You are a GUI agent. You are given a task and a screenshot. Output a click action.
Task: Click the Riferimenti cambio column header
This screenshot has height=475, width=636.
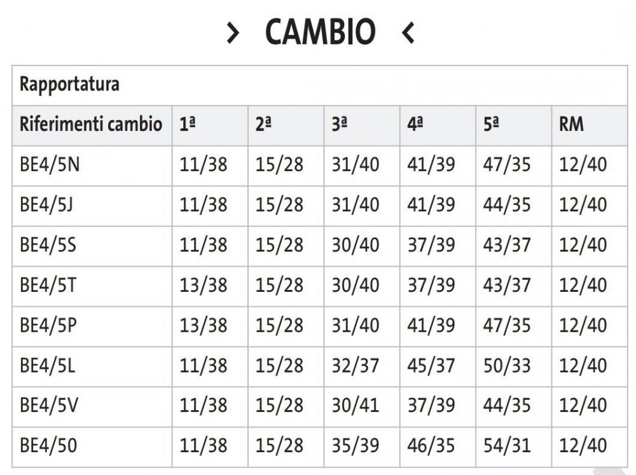[x=91, y=124]
